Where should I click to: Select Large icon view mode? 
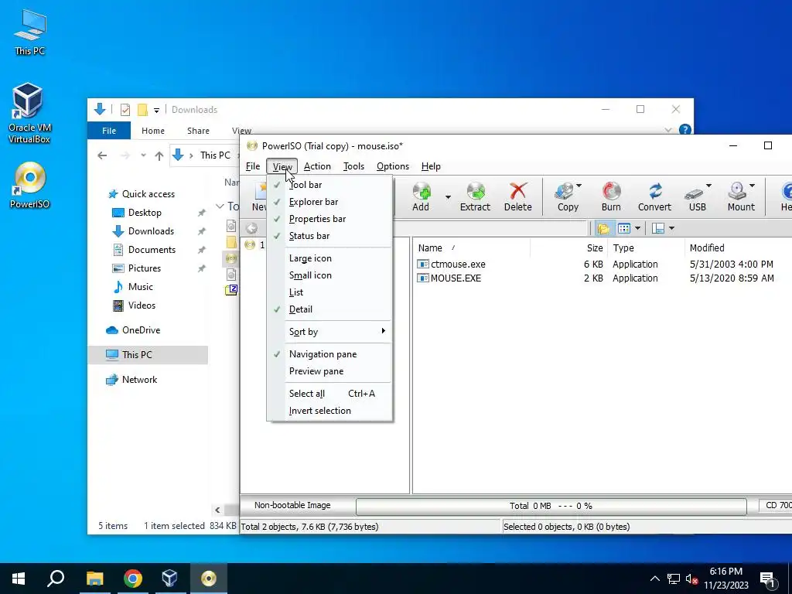point(329,258)
